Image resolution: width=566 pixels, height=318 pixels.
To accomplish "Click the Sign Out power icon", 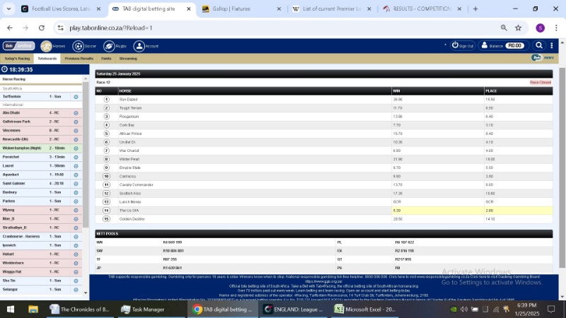I will tap(455, 45).
